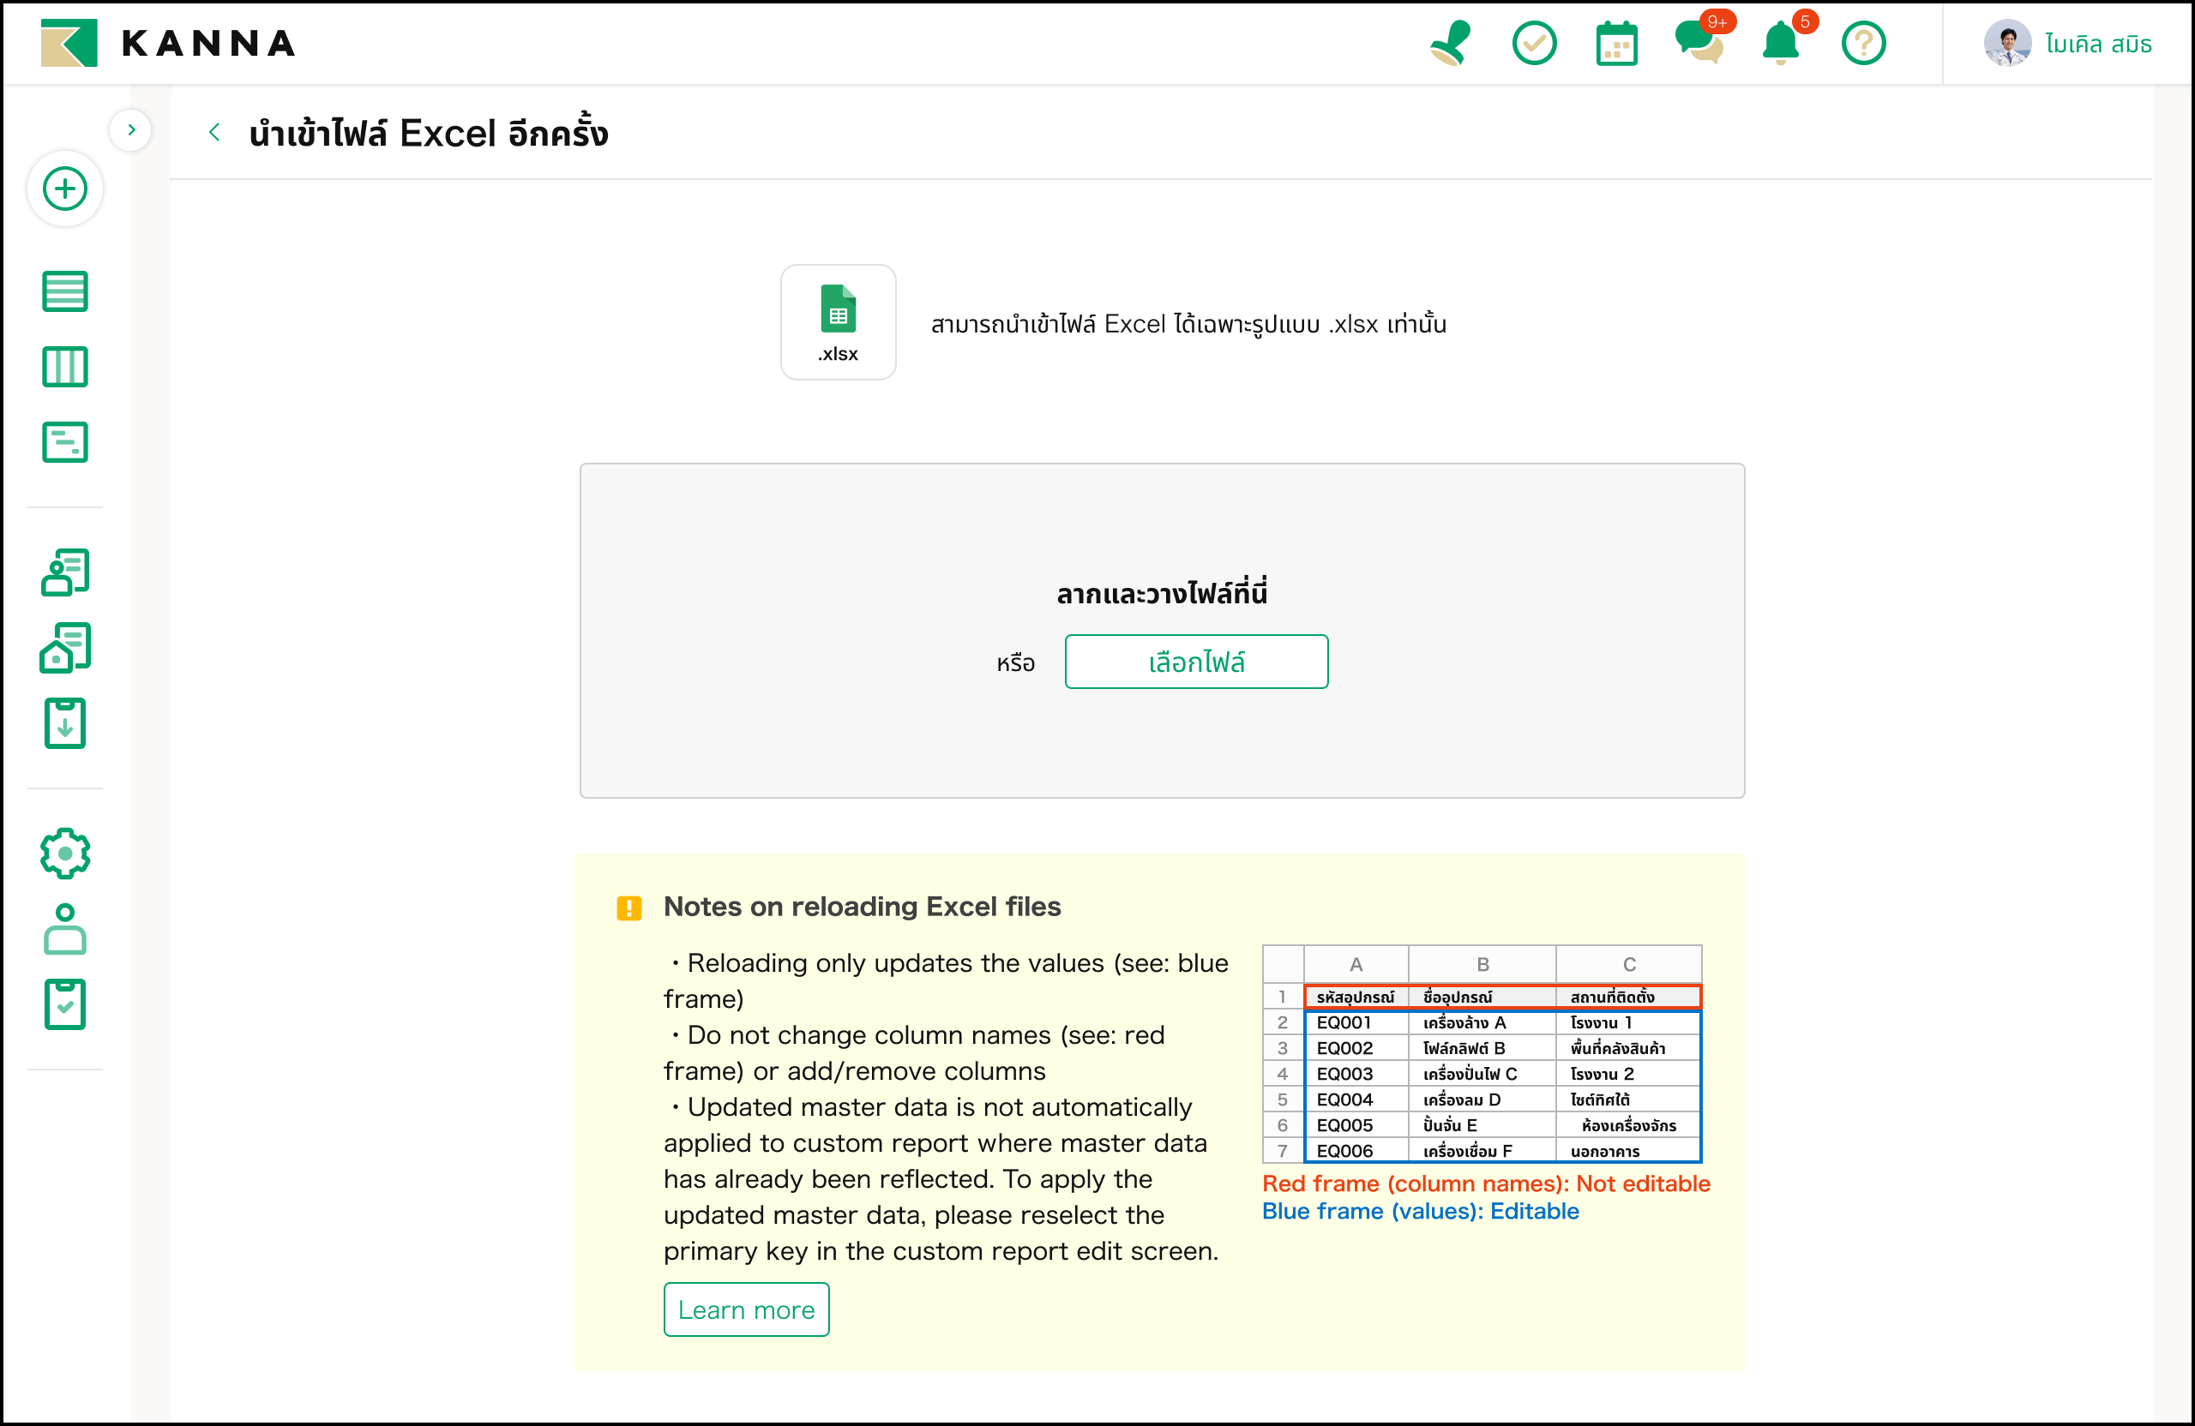Open the Gantt chart icon in sidebar
Screen dimensions: 2195x1426
[x=64, y=442]
